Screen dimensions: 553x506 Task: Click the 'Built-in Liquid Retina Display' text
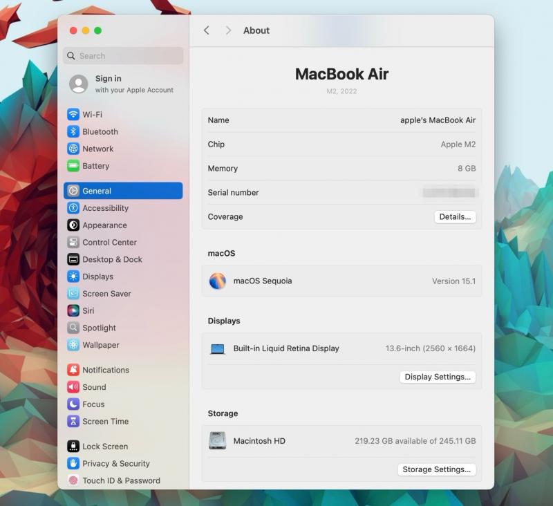(286, 348)
